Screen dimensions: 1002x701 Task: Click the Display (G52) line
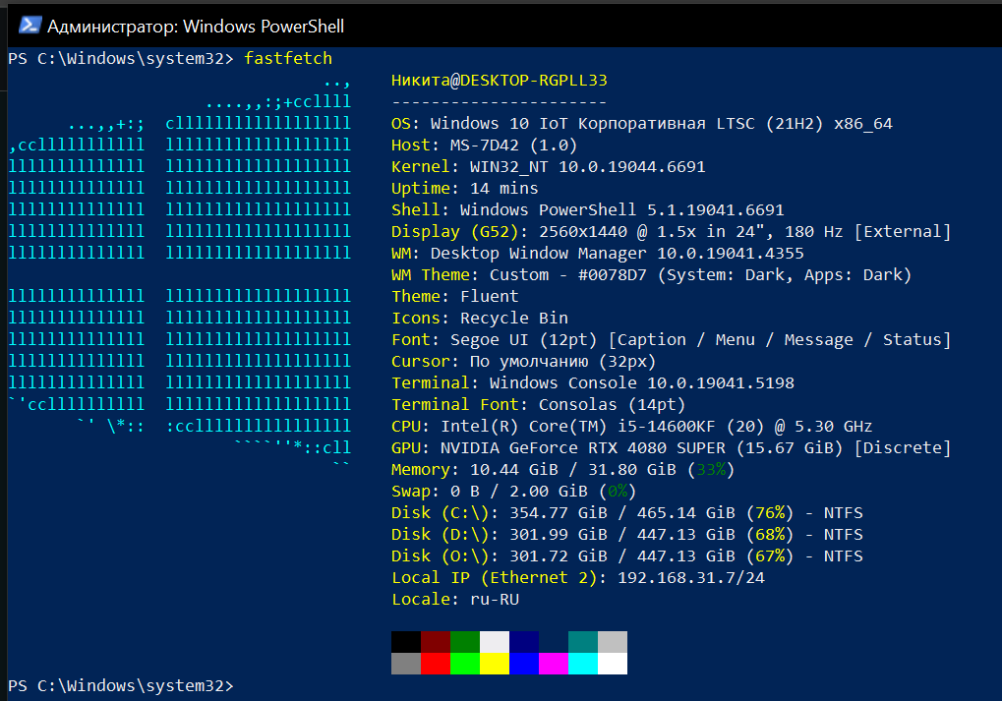pos(671,231)
